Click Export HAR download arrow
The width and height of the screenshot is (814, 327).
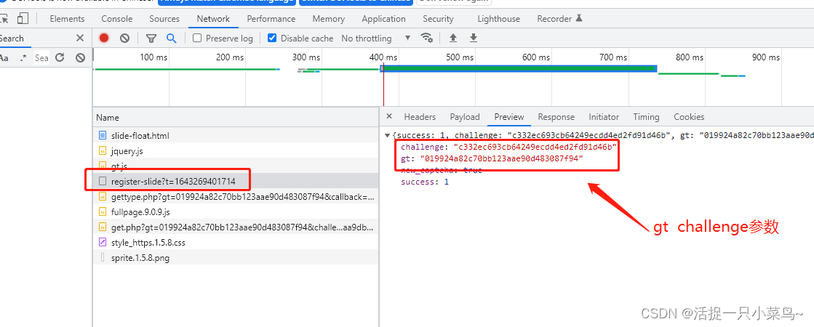point(474,38)
